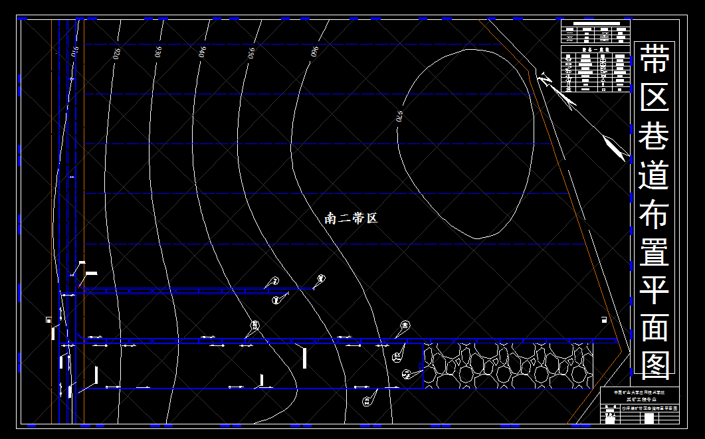Click the 道 character in the vertical title

(x=655, y=175)
